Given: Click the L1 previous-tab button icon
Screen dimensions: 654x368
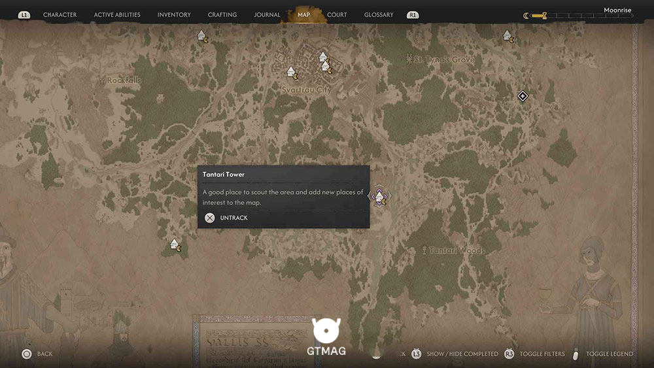Looking at the screenshot, I should coord(24,15).
